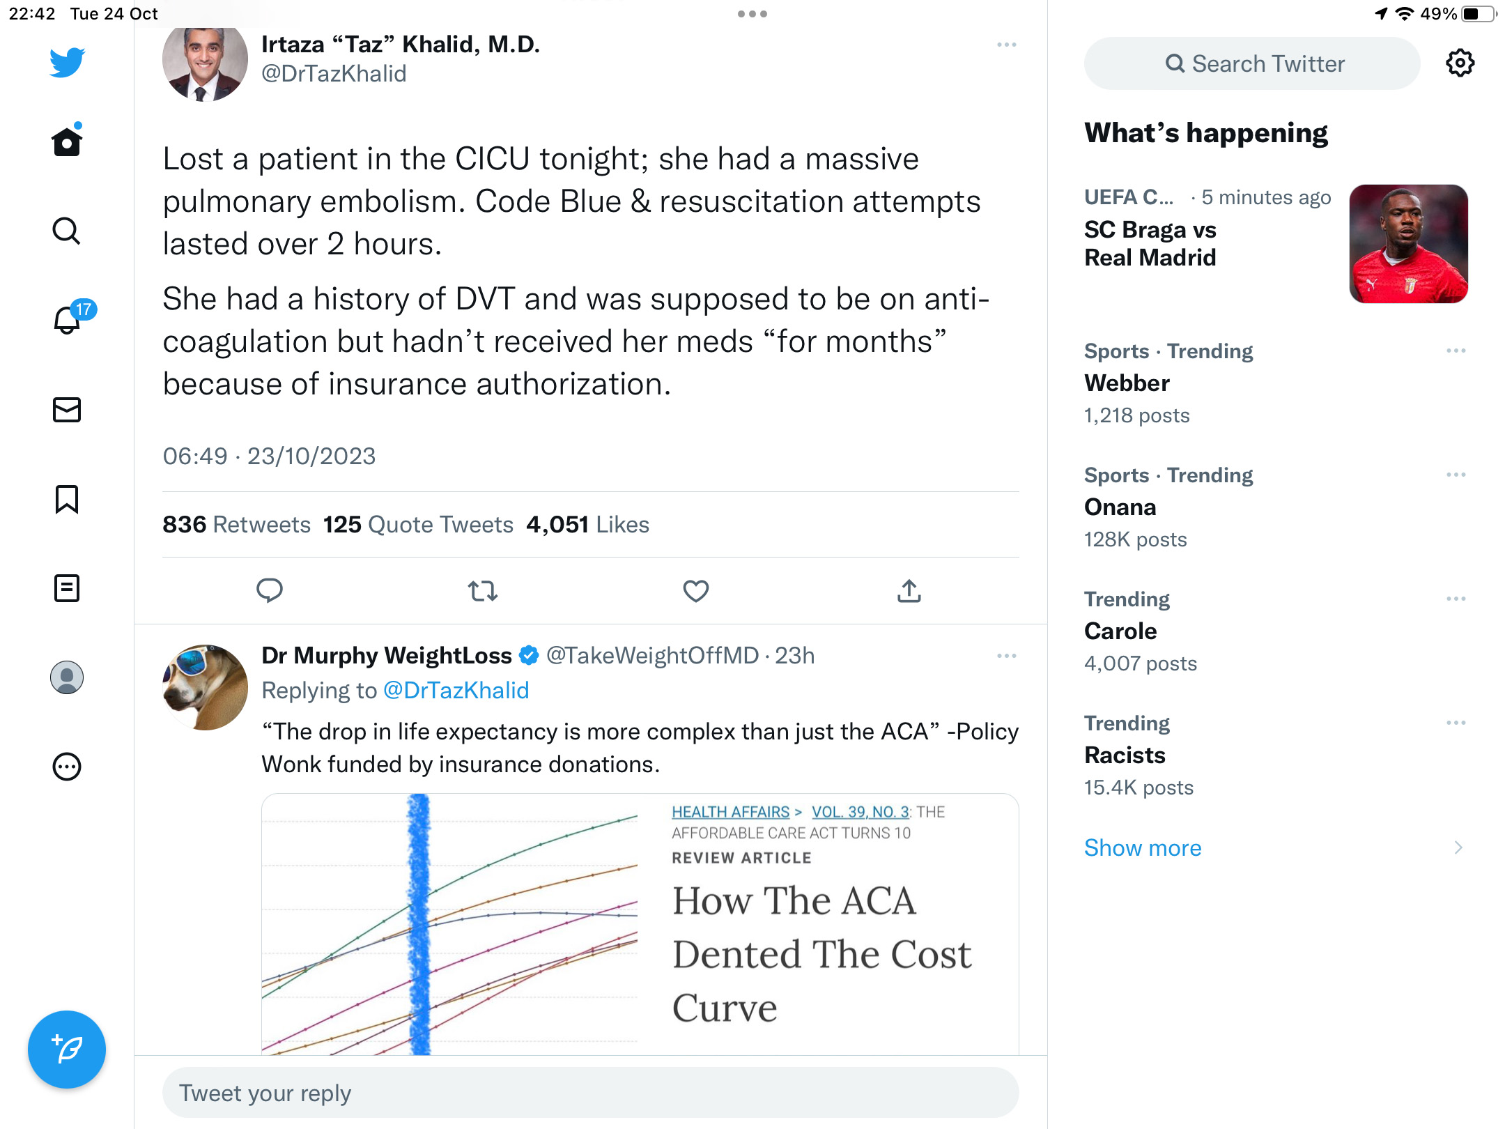1505x1129 pixels.
Task: Open Messages envelope icon
Action: pos(67,410)
